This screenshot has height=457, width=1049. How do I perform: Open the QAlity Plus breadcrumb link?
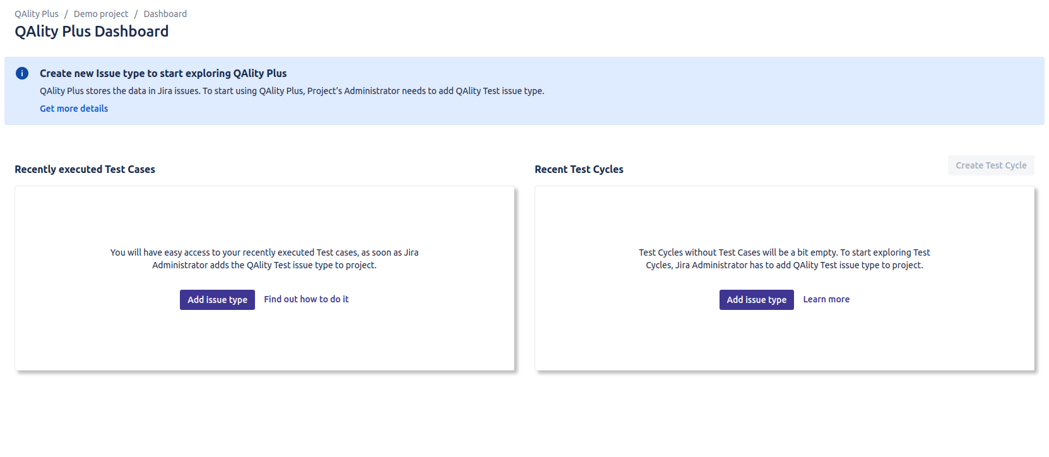[x=37, y=14]
